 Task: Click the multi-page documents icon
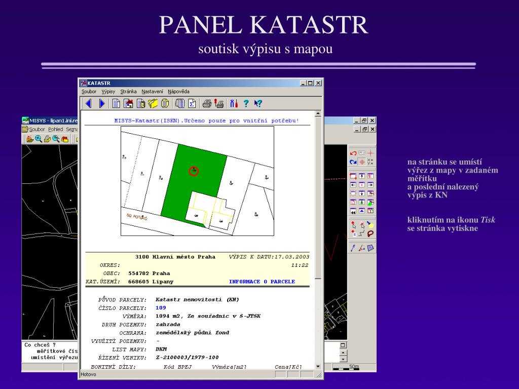click(180, 103)
